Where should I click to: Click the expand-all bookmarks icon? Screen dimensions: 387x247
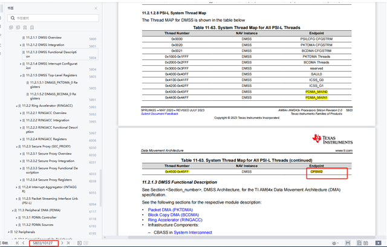[x=11, y=28]
